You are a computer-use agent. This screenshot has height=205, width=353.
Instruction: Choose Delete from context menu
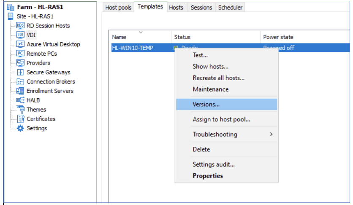click(x=226, y=149)
